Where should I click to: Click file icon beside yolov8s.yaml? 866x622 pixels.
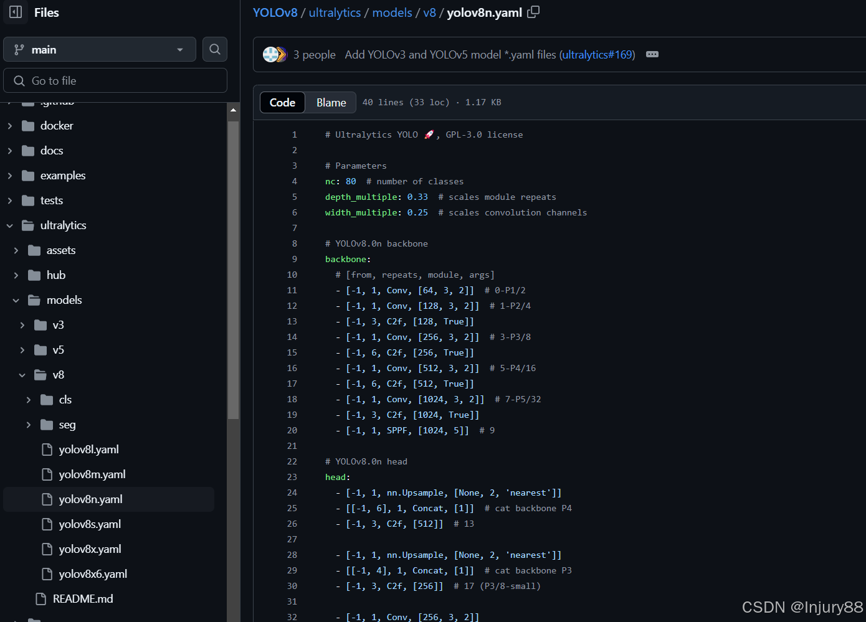click(x=47, y=524)
